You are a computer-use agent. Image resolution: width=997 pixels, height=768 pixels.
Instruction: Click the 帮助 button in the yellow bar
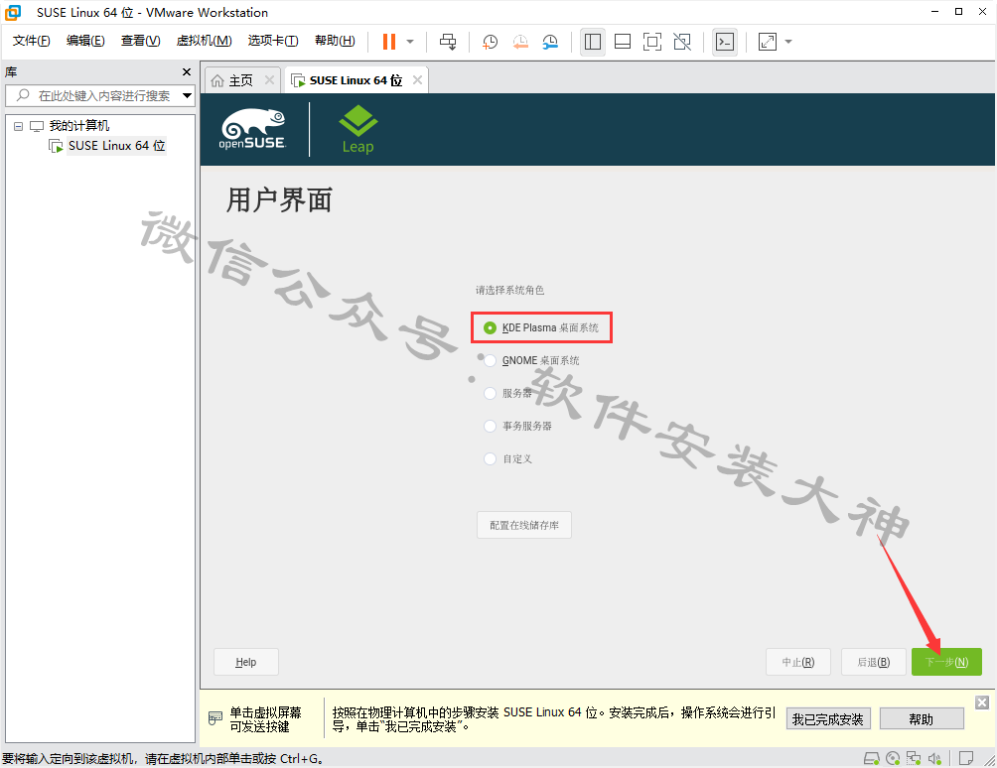(x=922, y=719)
